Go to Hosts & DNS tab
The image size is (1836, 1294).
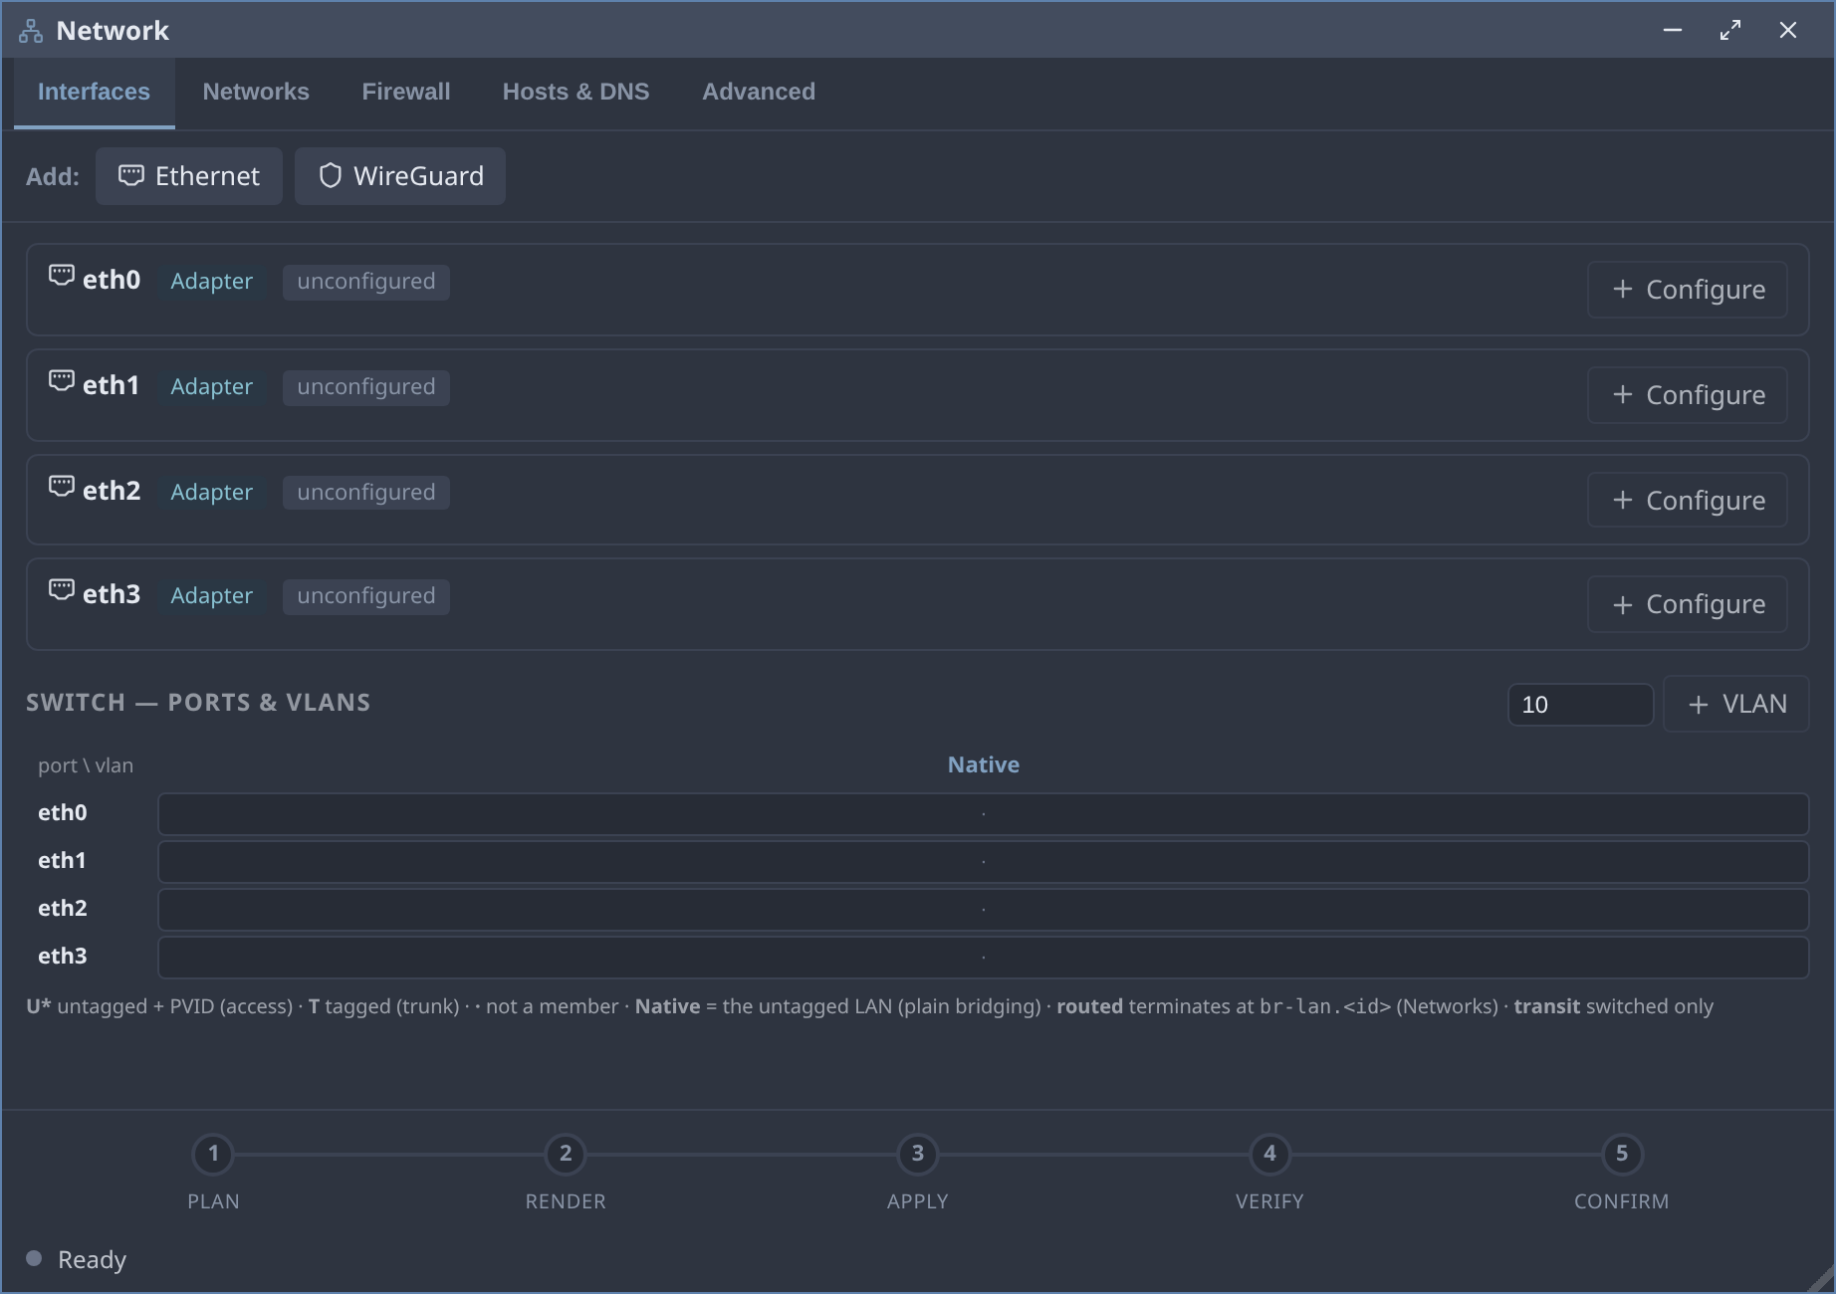576,93
